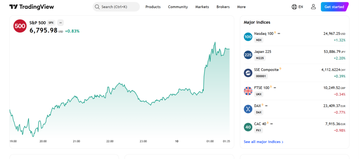Click the Major indices heading

[x=257, y=22]
